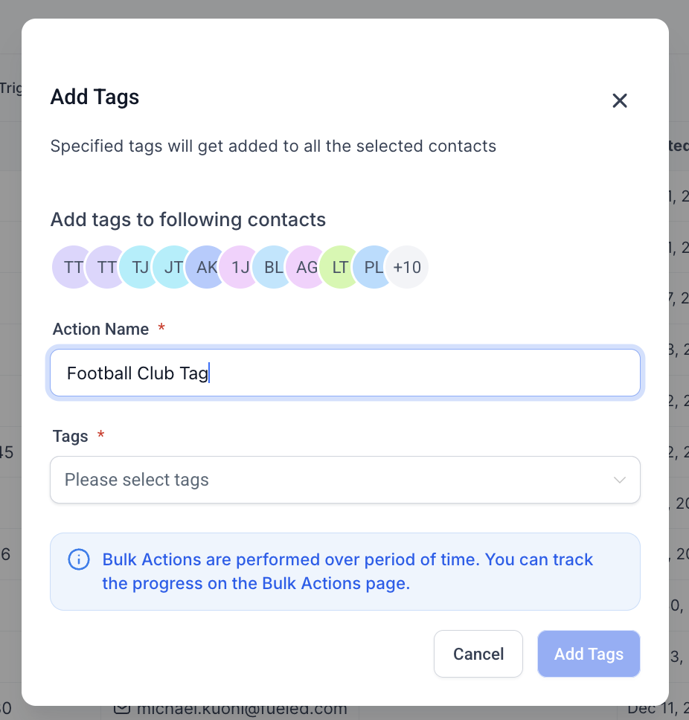Screen dimensions: 689x720
Task: Click the AG contact avatar
Action: 306,267
